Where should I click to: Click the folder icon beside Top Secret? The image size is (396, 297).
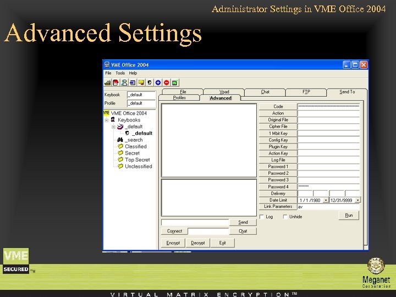pos(120,159)
